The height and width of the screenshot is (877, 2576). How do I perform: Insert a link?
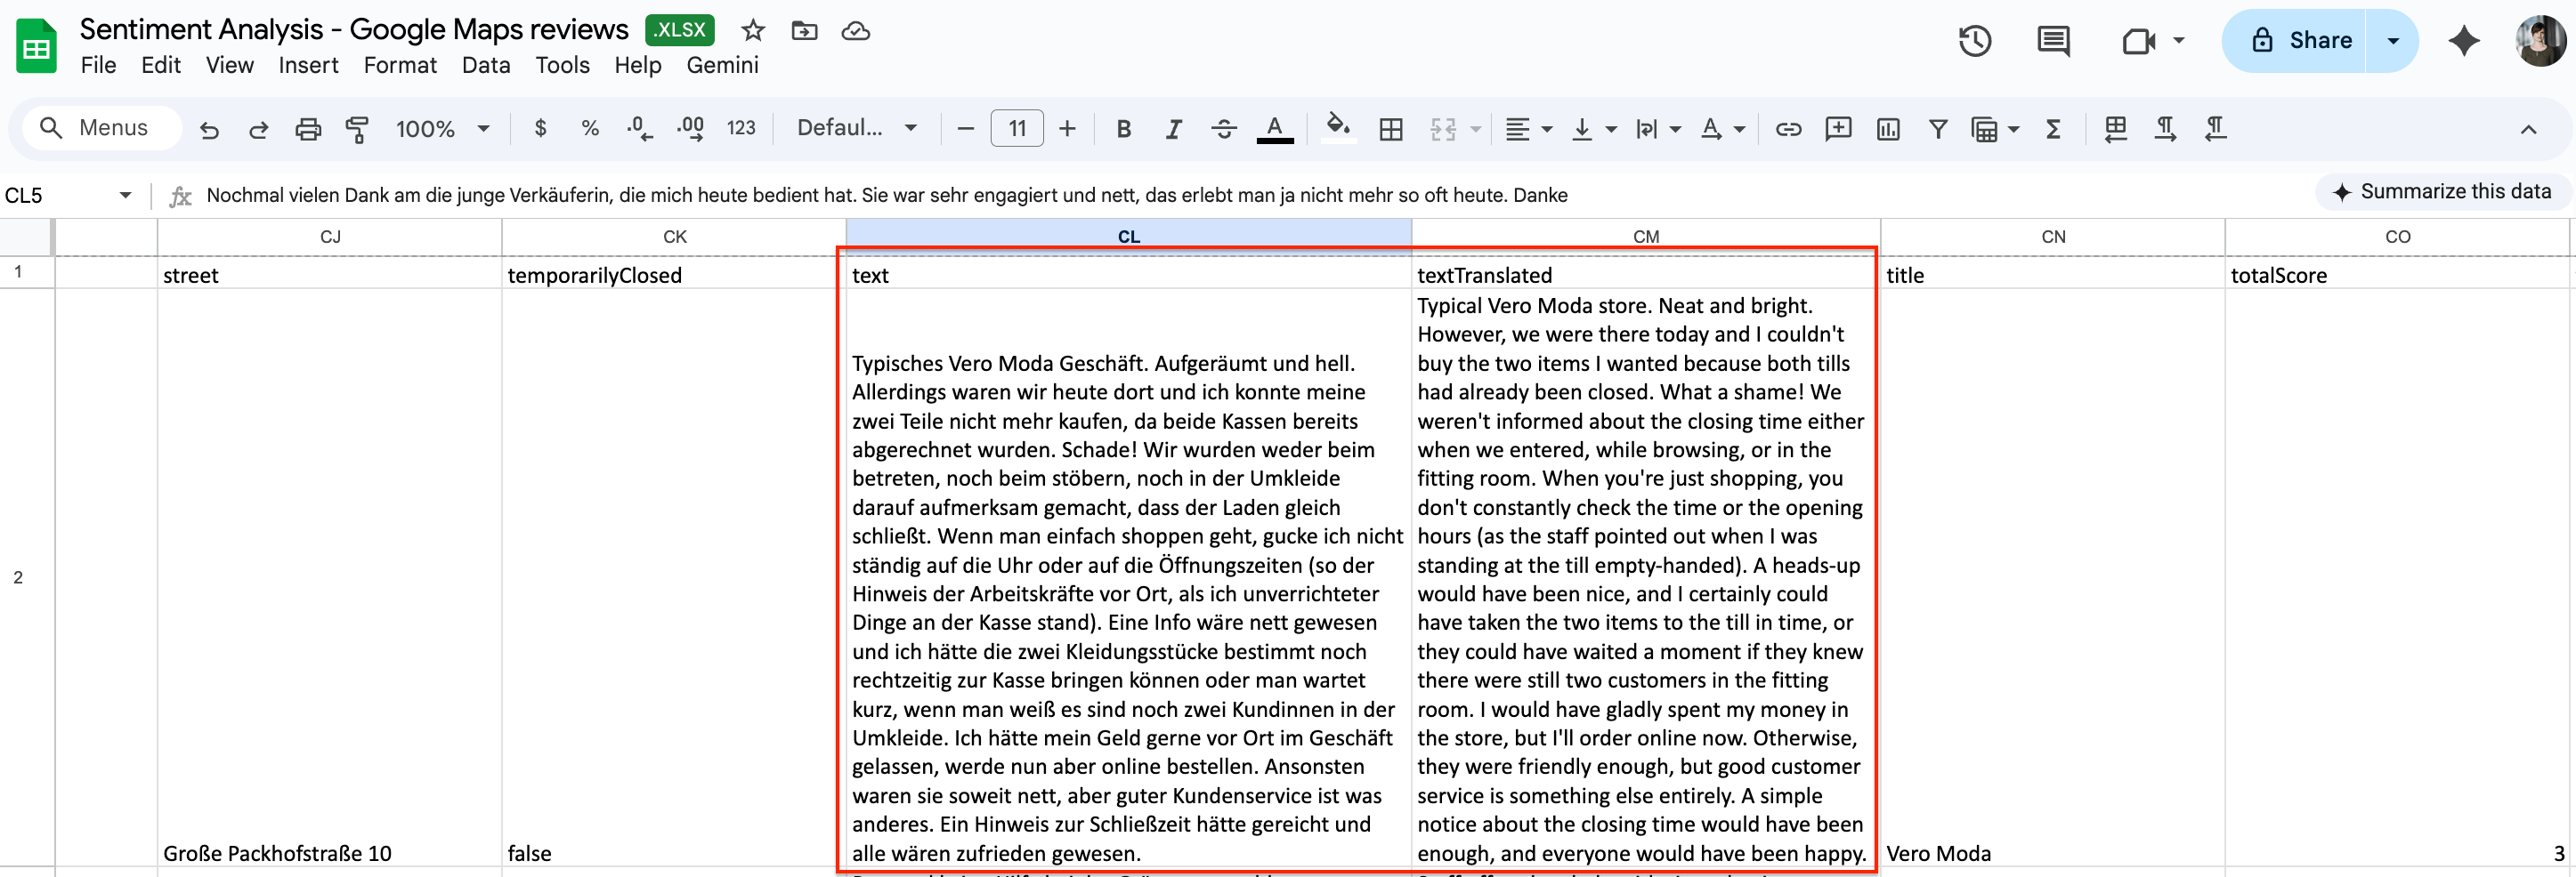(x=1789, y=128)
